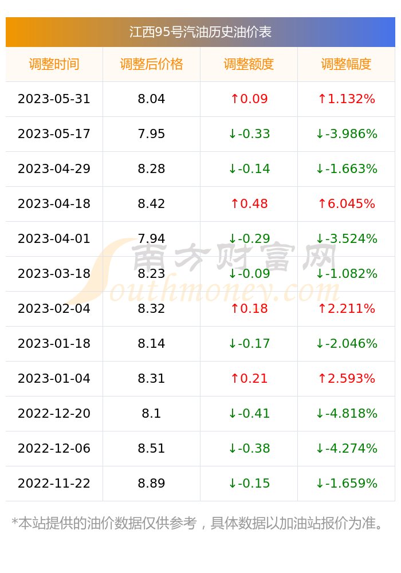The width and height of the screenshot is (401, 573).
Task: Click the price 7.94 cell
Action: click(x=151, y=238)
